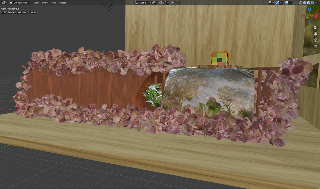320x189 pixels.
Task: Open the Object menu
Action: (x=62, y=3)
